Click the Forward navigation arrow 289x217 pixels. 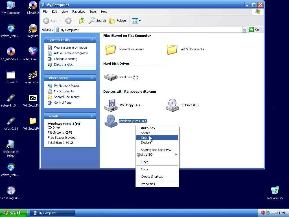pyautogui.click(x=68, y=21)
